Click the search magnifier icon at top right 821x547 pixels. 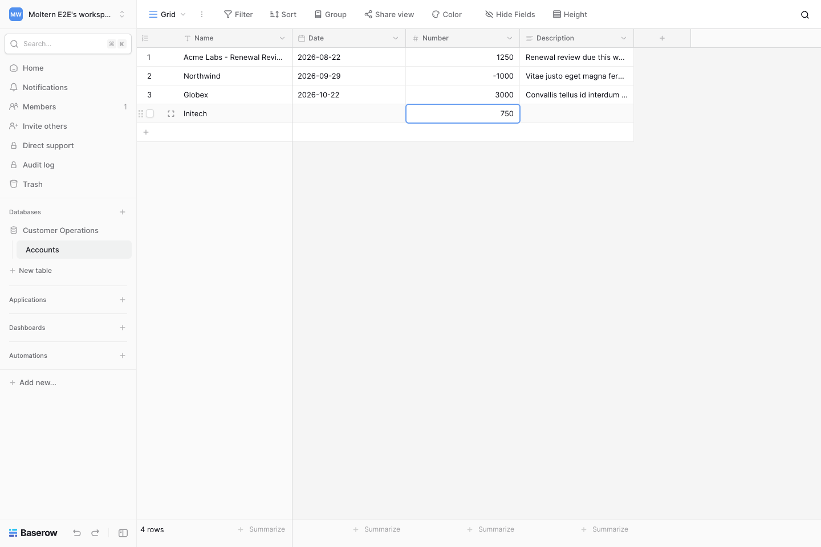pyautogui.click(x=805, y=15)
